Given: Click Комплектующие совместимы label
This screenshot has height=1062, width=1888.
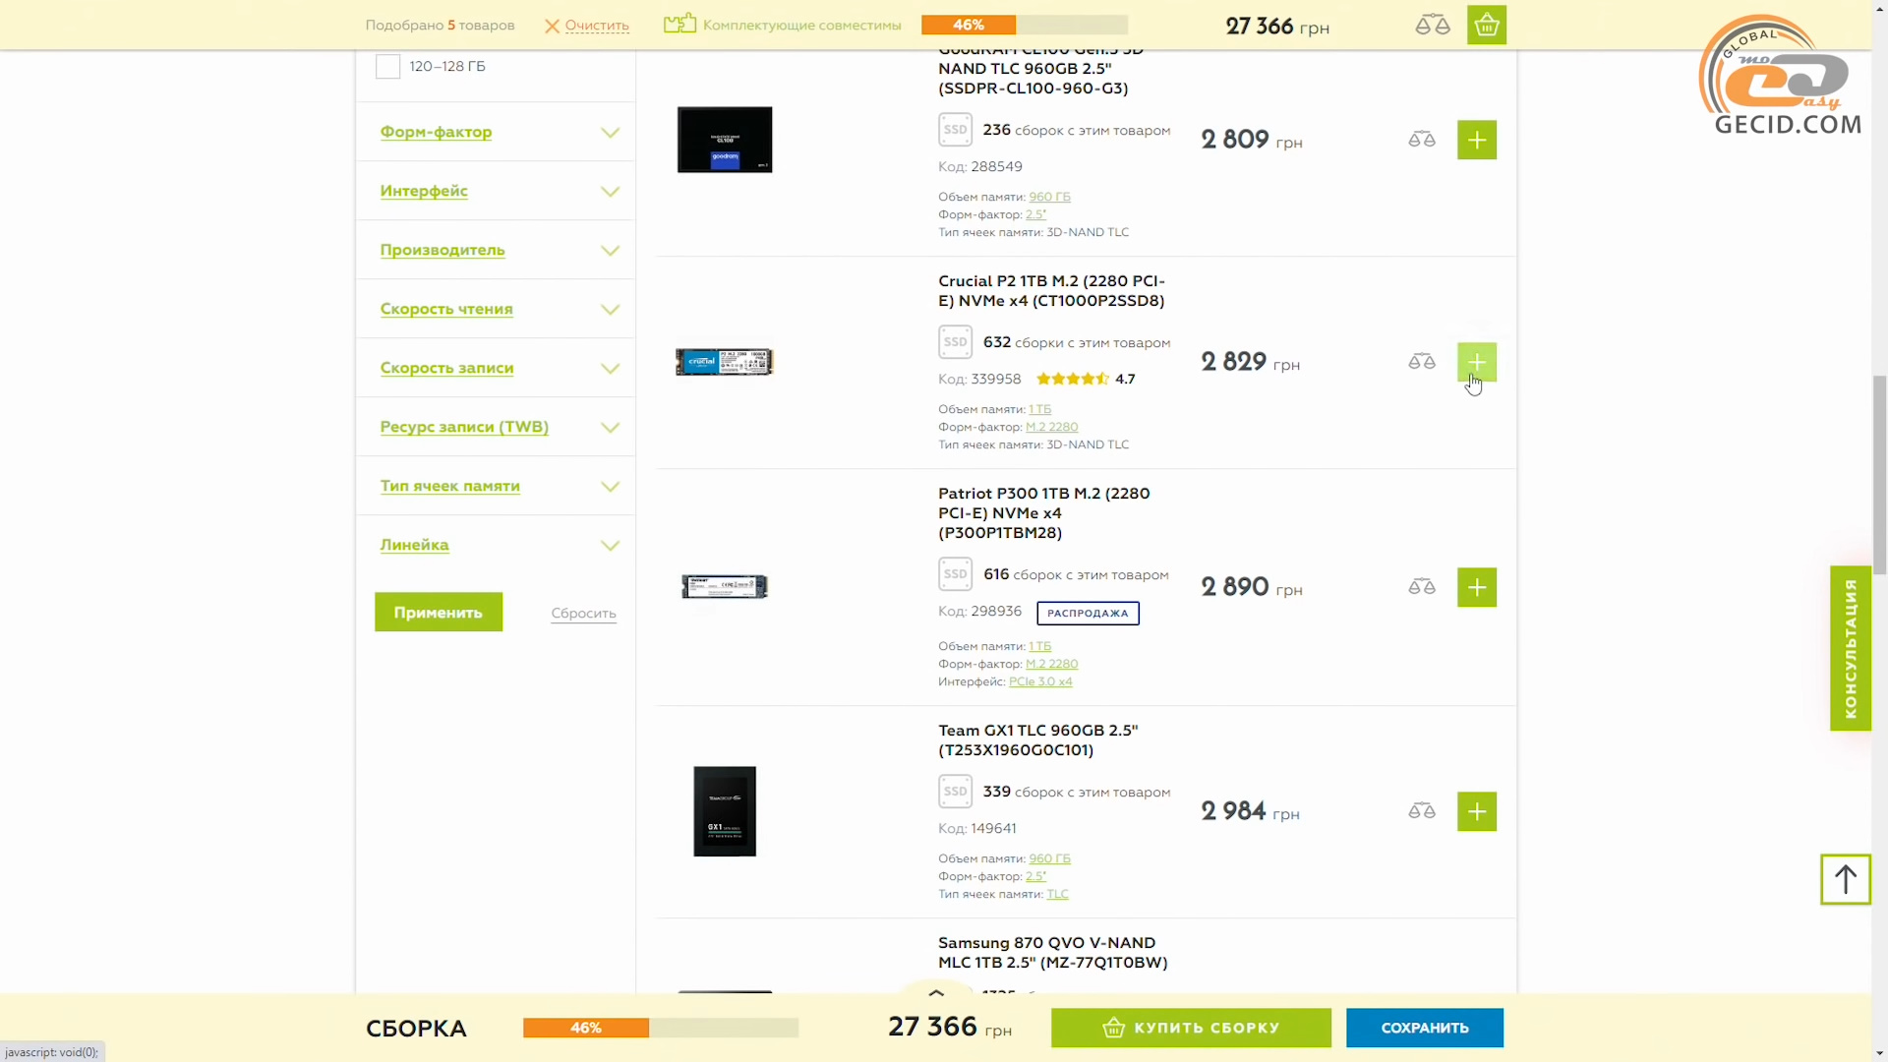Looking at the screenshot, I should [x=801, y=26].
